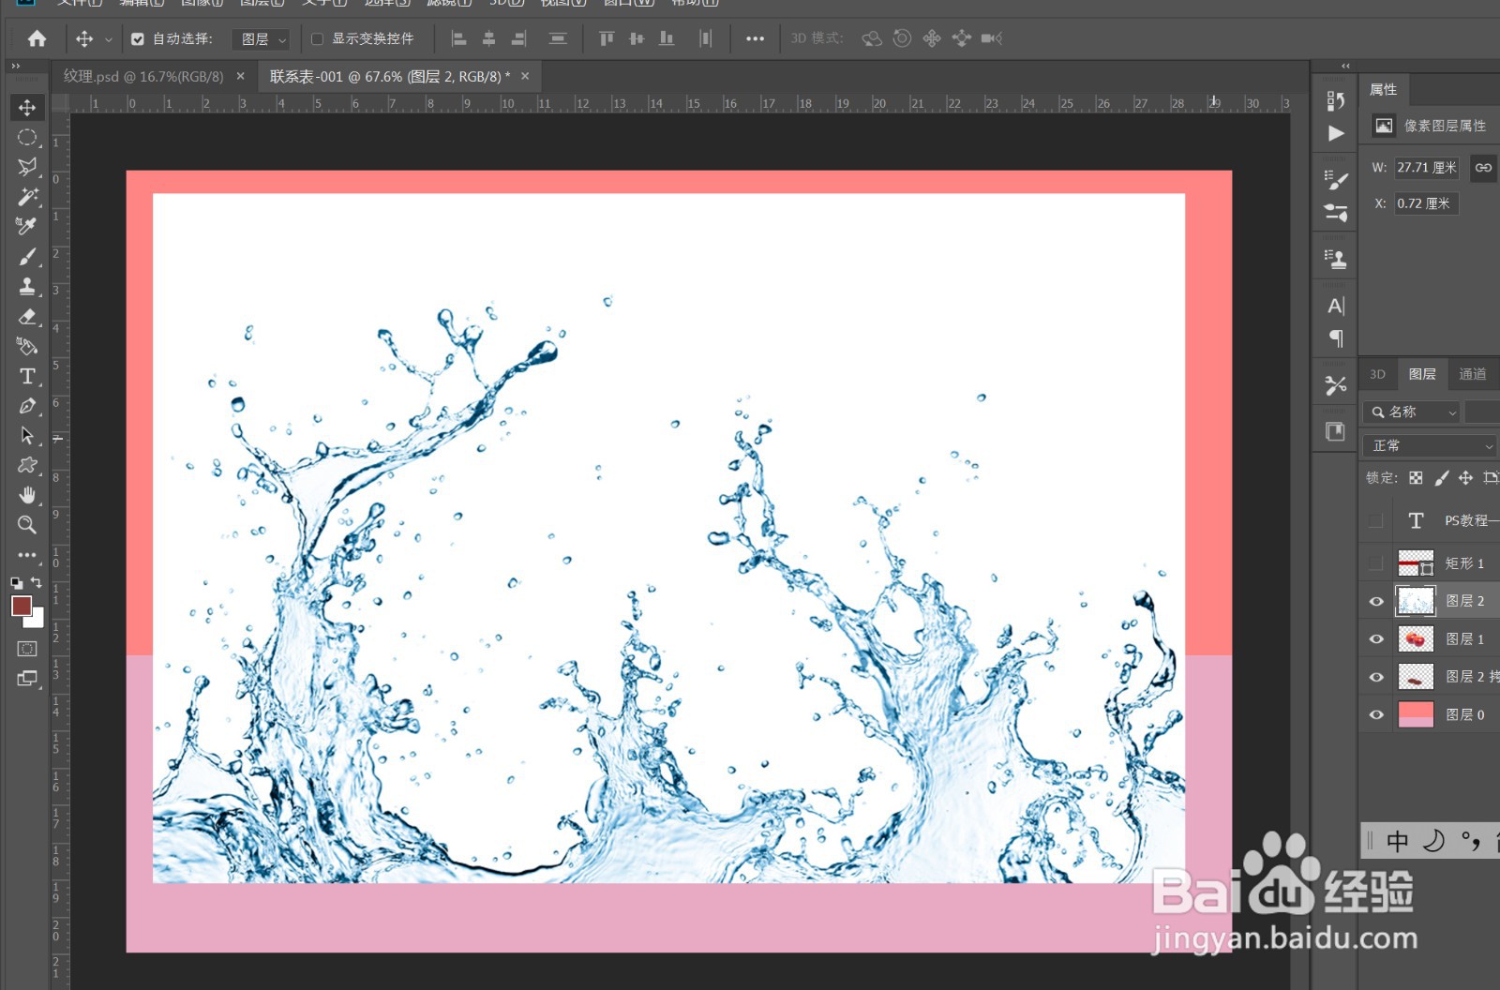
Task: Hide the 图层 1 layer
Action: tap(1375, 639)
